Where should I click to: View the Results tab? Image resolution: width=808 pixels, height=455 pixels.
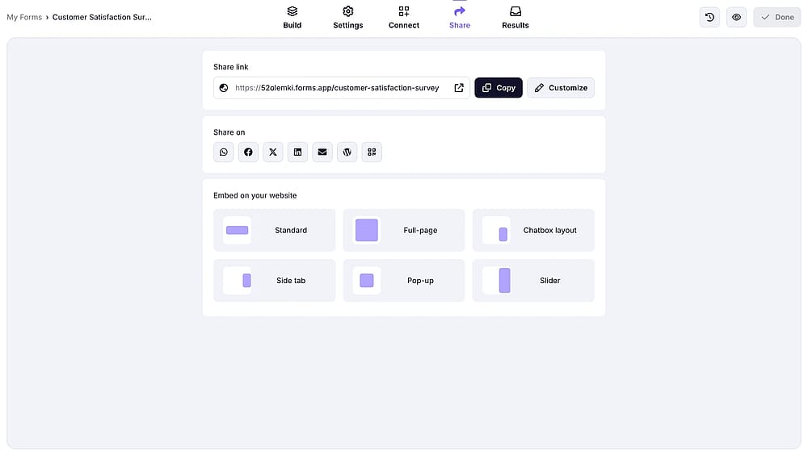coord(516,18)
